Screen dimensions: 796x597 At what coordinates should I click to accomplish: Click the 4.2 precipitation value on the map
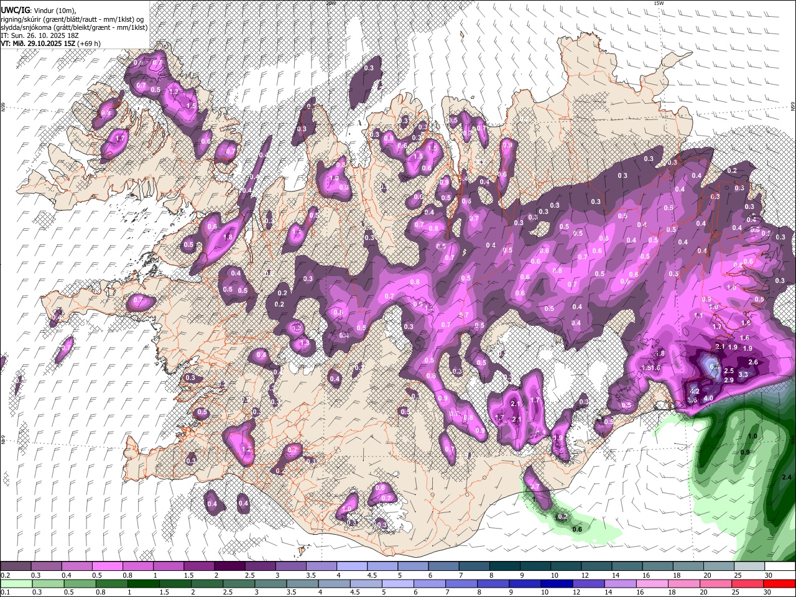point(695,391)
